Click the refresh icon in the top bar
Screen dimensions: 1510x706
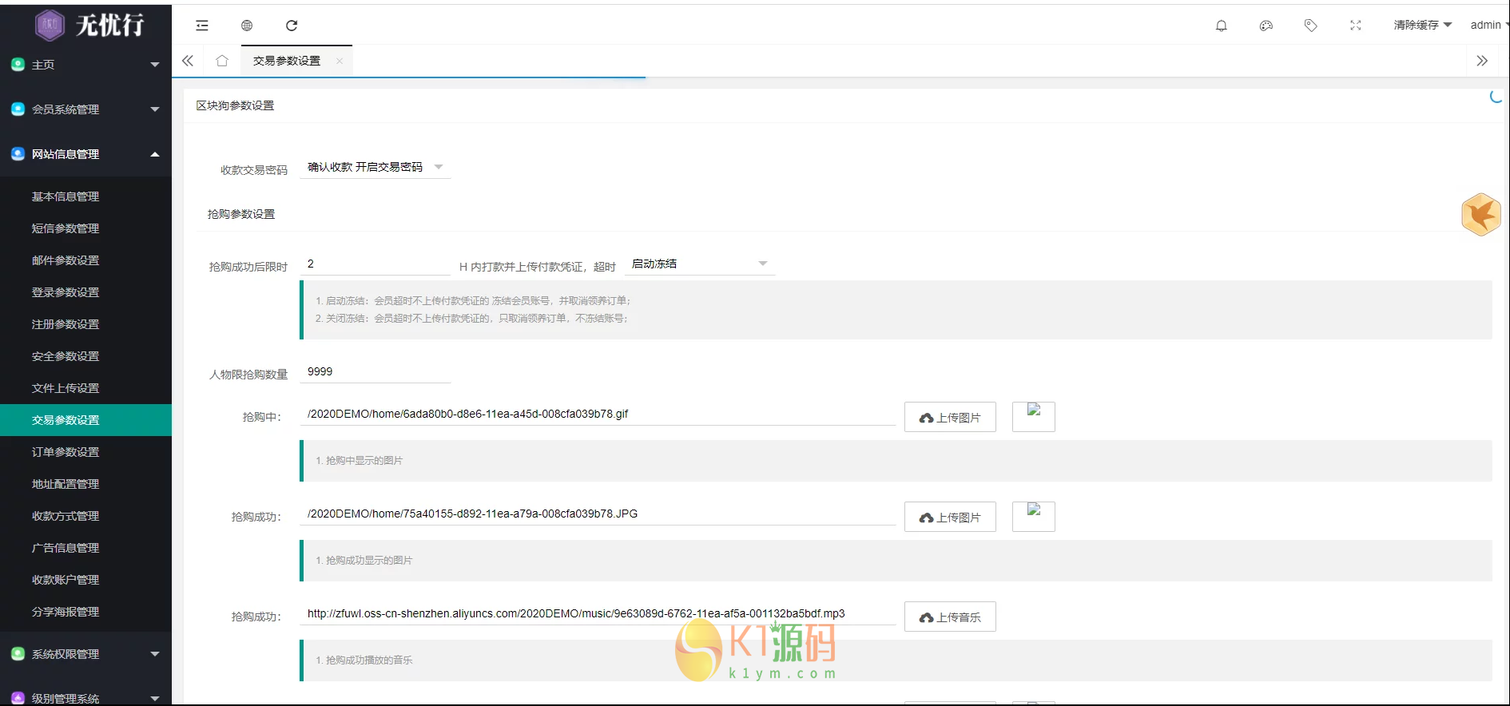[x=292, y=26]
